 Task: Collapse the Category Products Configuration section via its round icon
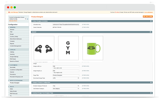151,82
